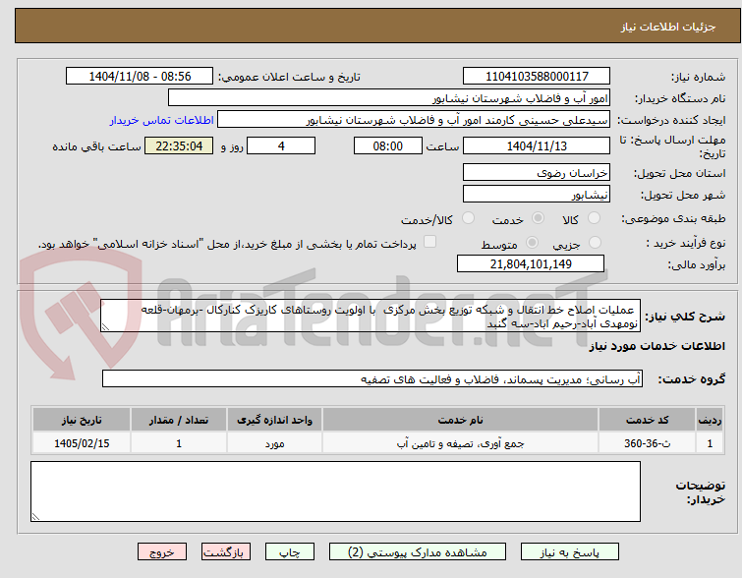Click the ایجاد کننده درخواست field
Screen dimensions: 742x578
coord(414,120)
